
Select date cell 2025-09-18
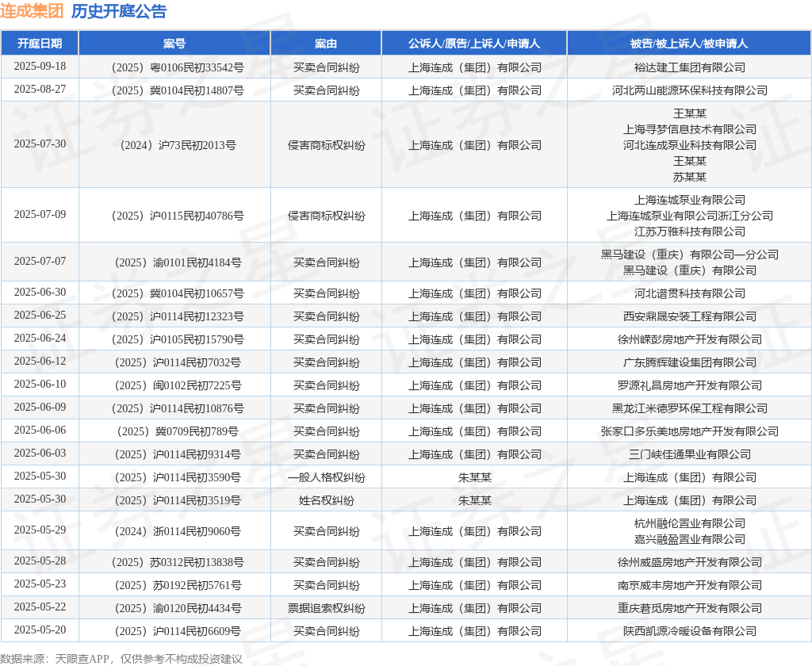point(40,67)
